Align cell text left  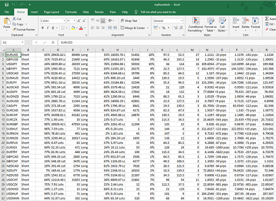coord(93,28)
